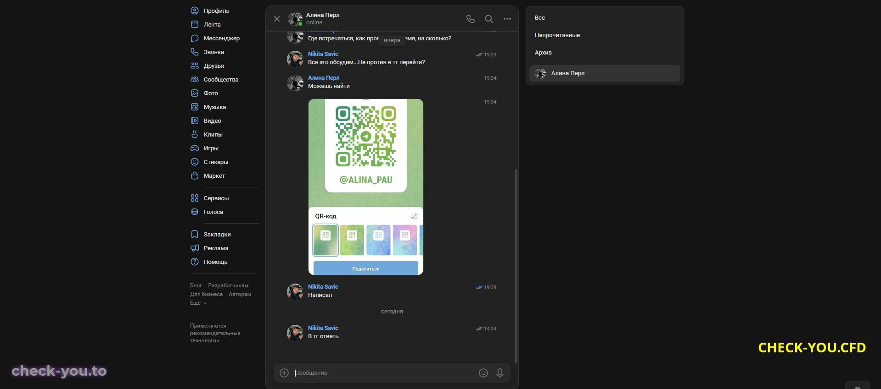Open Друзья people icon

coord(195,66)
